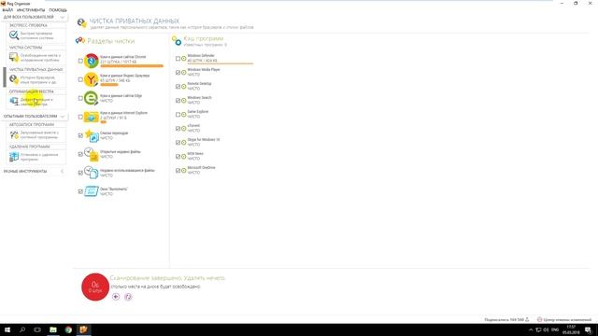Collapse the Опытным пользователям section
Viewport: 598px width, 336px height.
tap(63, 116)
